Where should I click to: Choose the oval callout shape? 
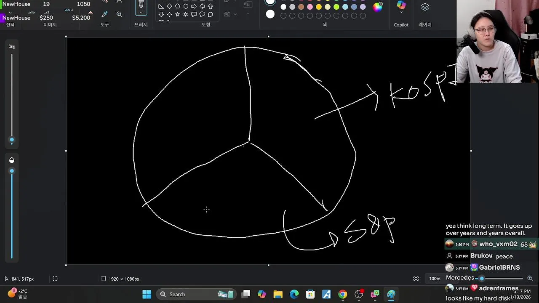(202, 14)
